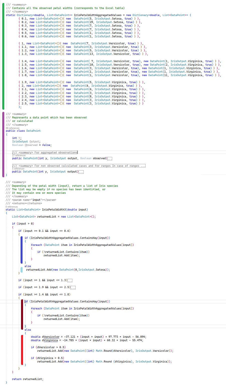Click the 'List<DataPoint> returnedList = new' line
Image resolution: width=226 pixels, height=387 pixels.
pyautogui.click(x=54, y=217)
